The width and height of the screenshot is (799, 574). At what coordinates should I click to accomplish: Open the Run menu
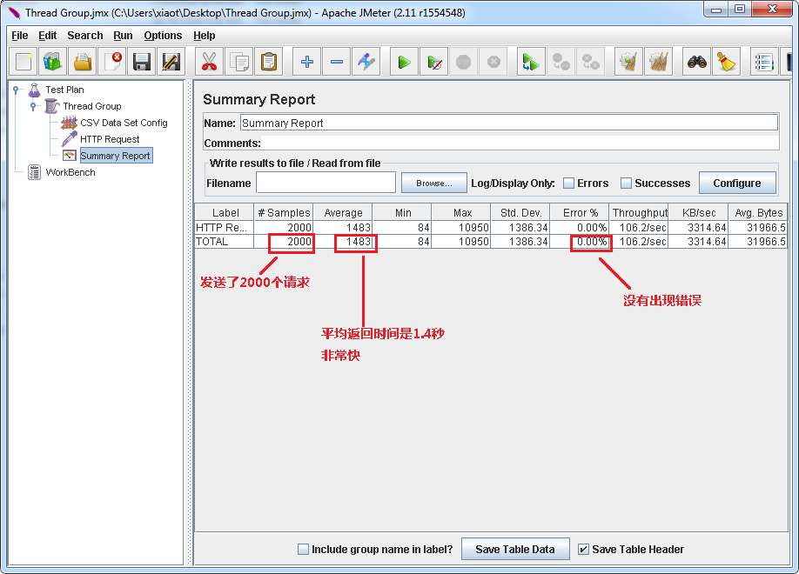point(123,36)
